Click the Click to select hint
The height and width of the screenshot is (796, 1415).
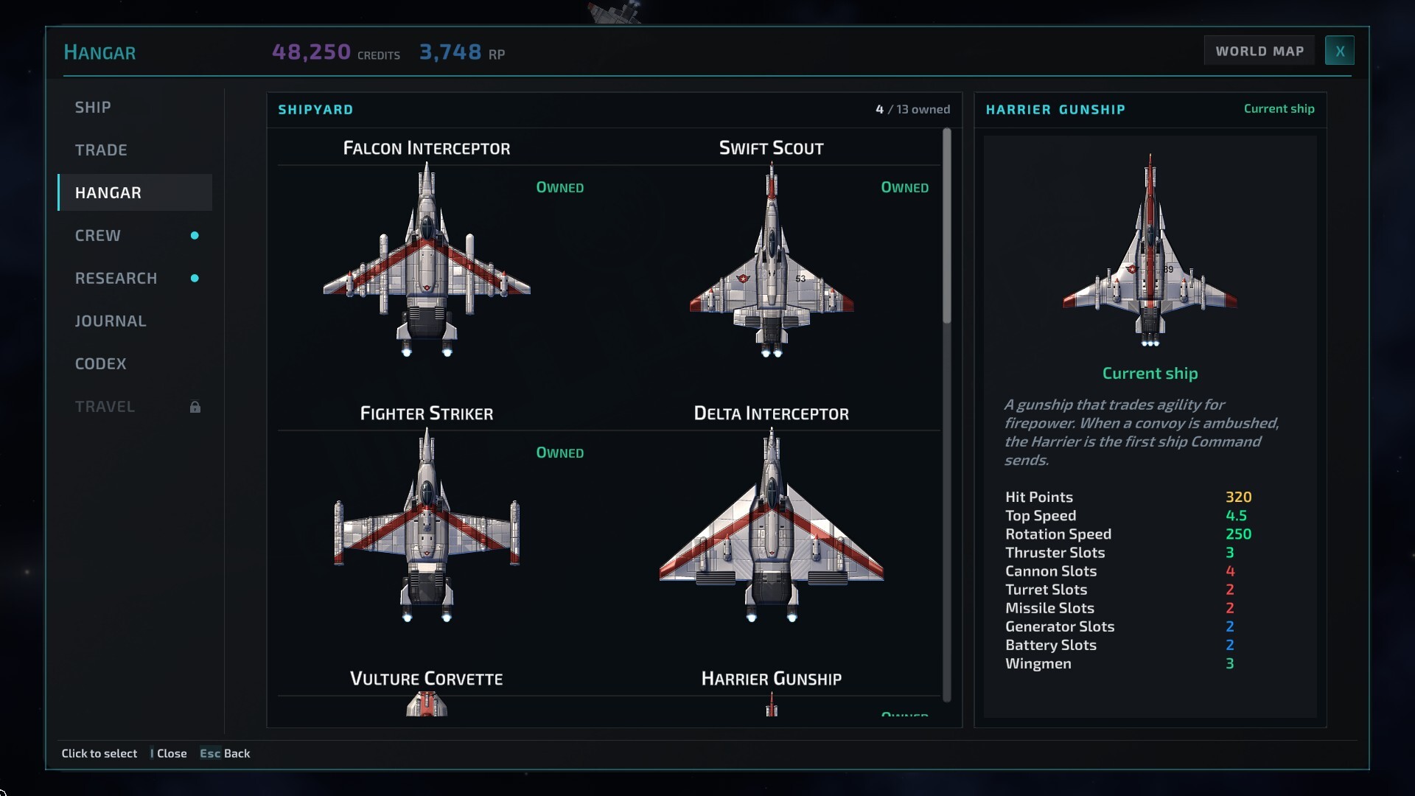(x=99, y=753)
